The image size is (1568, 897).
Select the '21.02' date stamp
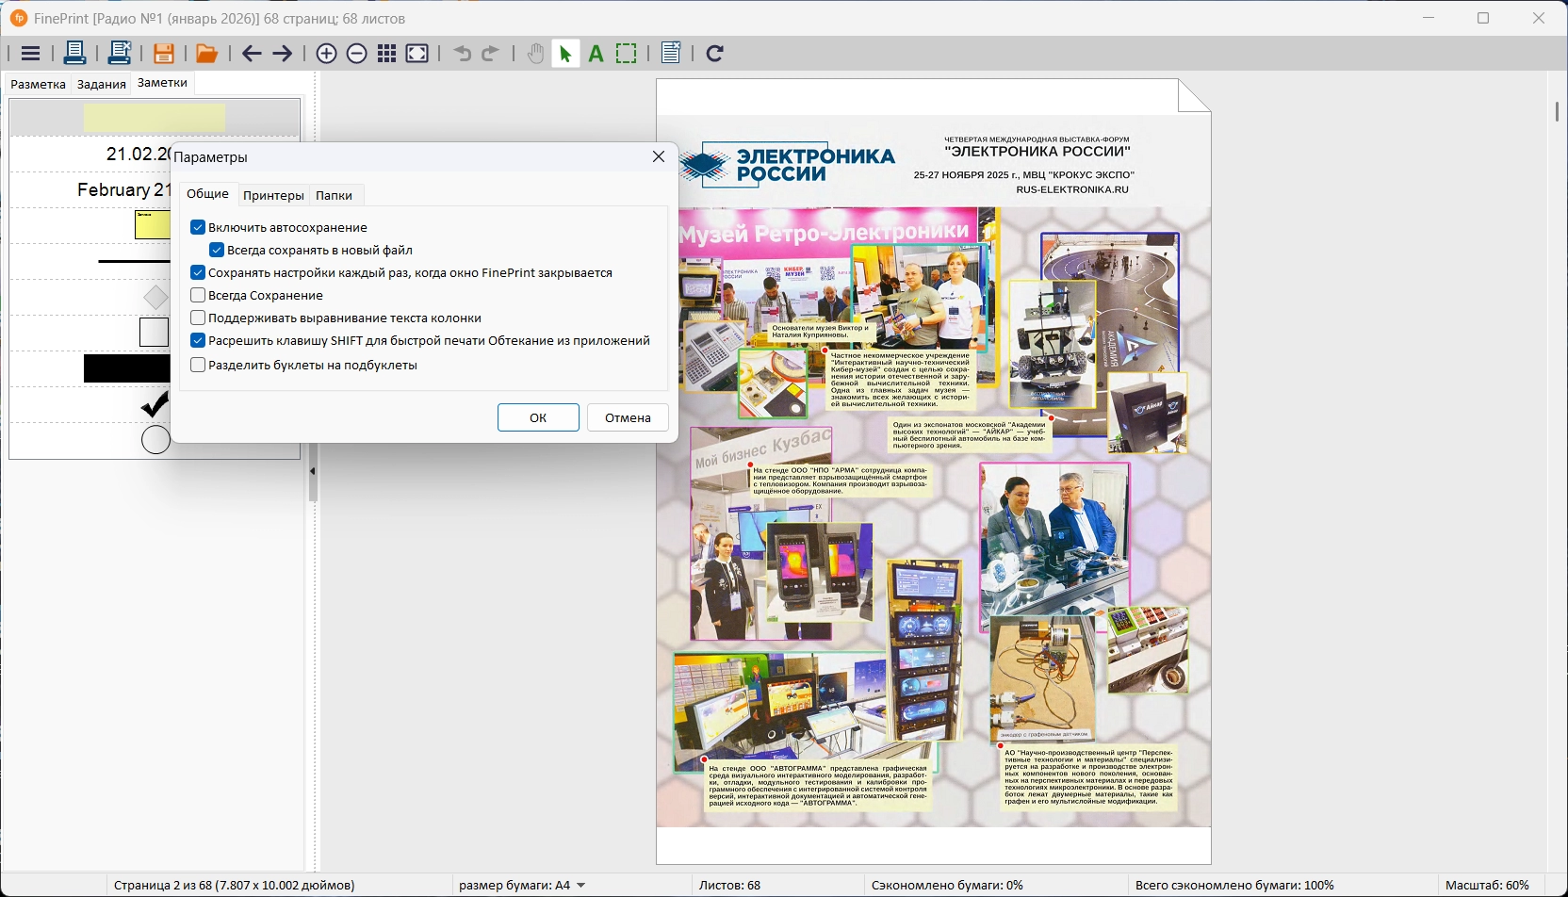pyautogui.click(x=138, y=154)
